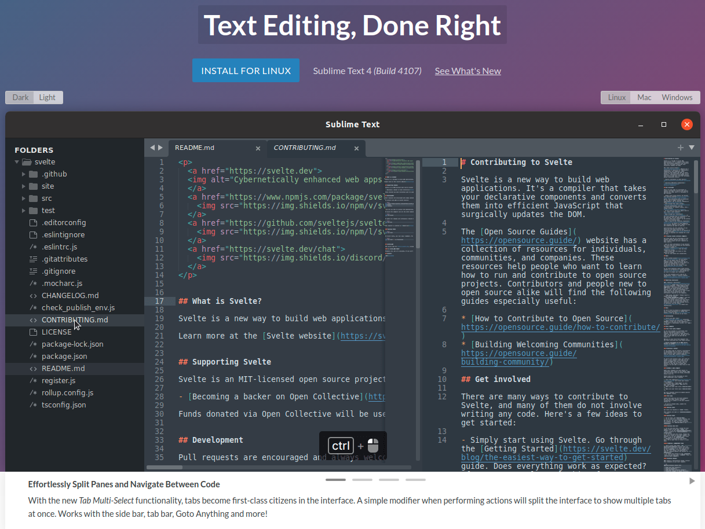Go to previous tab with left arrow
The image size is (705, 529).
click(152, 148)
